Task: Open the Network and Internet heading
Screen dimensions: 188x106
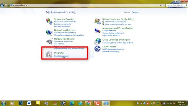Action: 64,30
